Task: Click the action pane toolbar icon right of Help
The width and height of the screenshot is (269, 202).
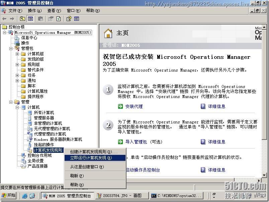Action: 77,19
